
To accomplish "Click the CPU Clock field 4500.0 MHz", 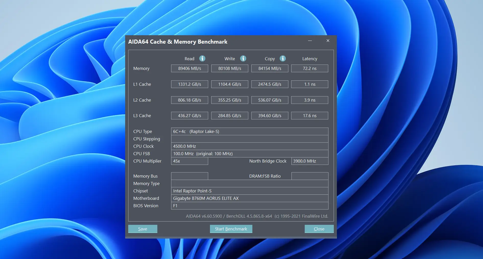I will pos(250,146).
